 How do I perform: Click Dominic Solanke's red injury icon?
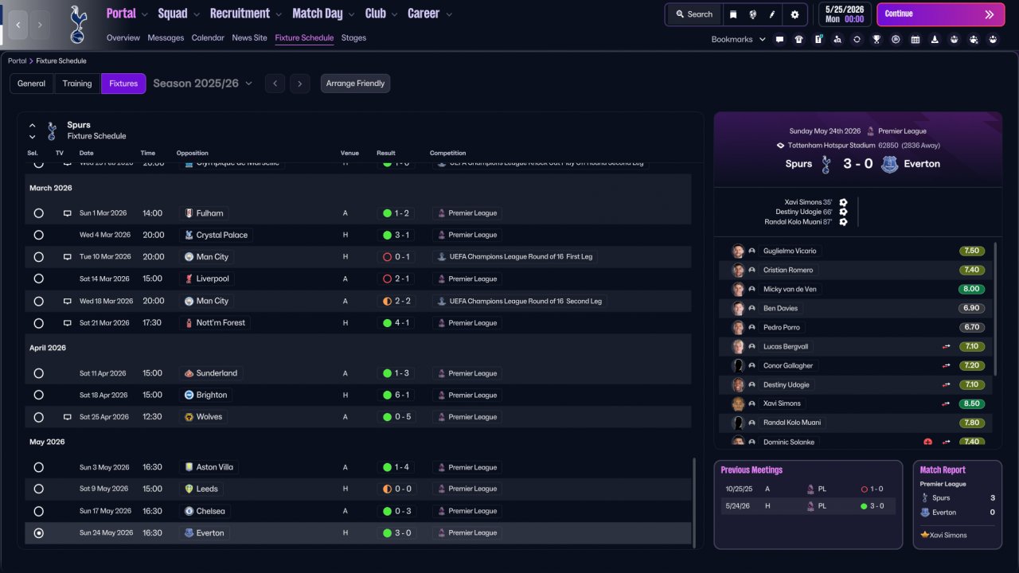[x=927, y=442]
